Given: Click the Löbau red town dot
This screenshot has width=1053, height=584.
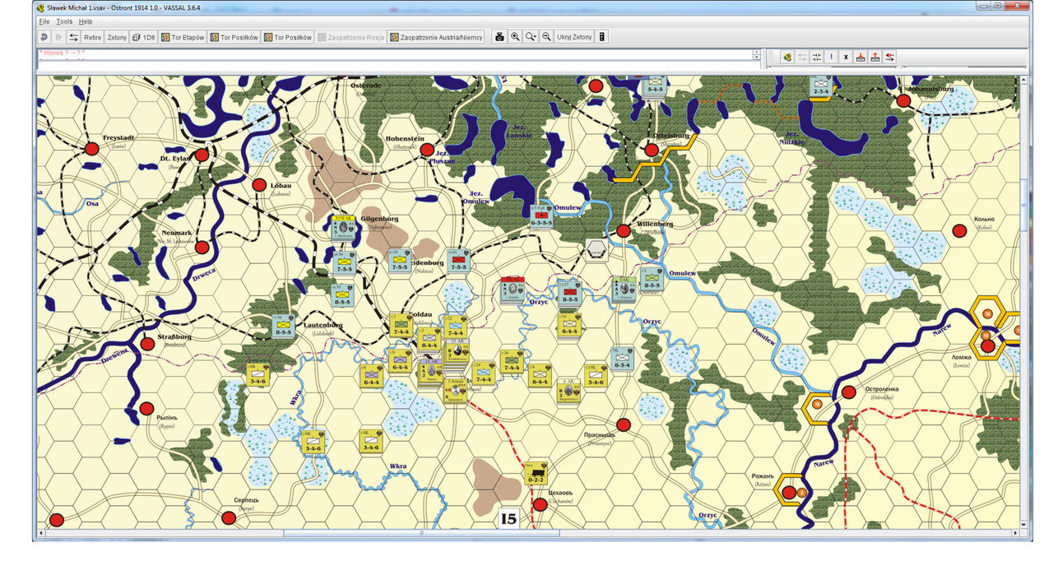Looking at the screenshot, I should (260, 185).
